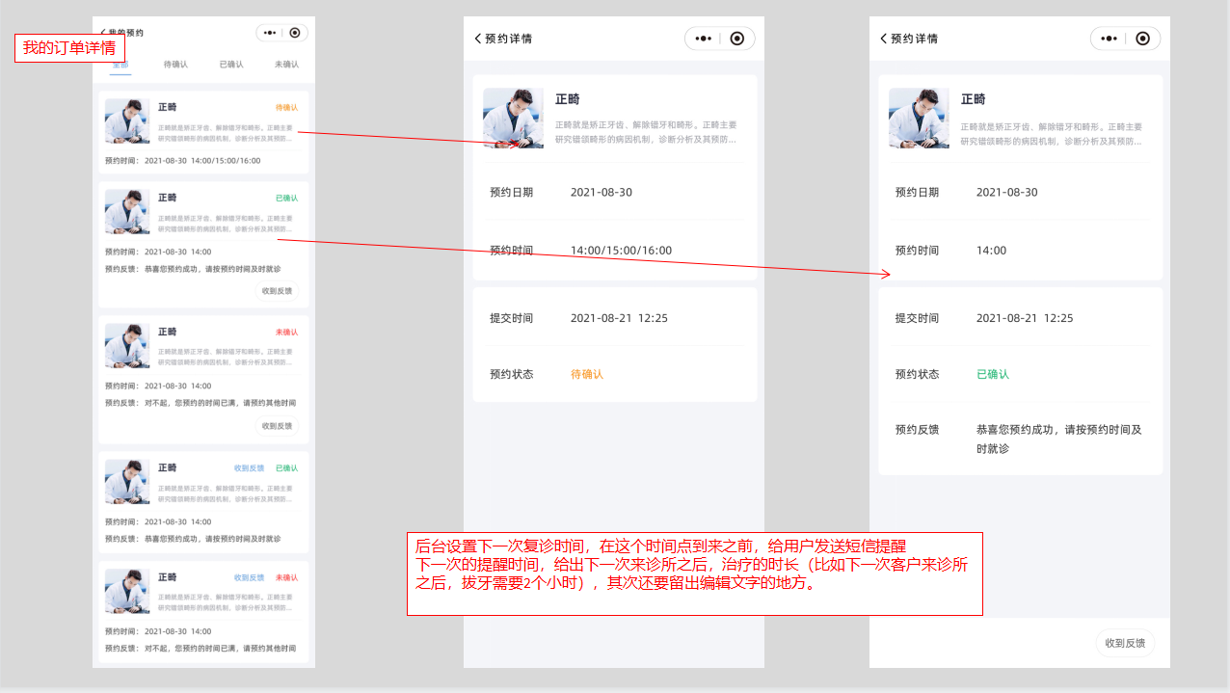
Task: Tap the circular close icon in the 我的预约 list screen
Action: pos(295,33)
